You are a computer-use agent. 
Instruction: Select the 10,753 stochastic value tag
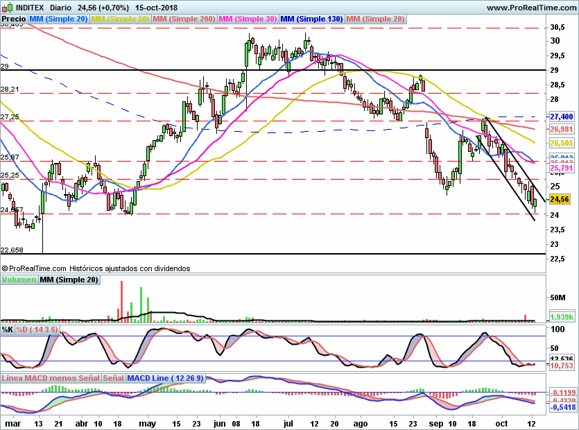click(x=561, y=365)
